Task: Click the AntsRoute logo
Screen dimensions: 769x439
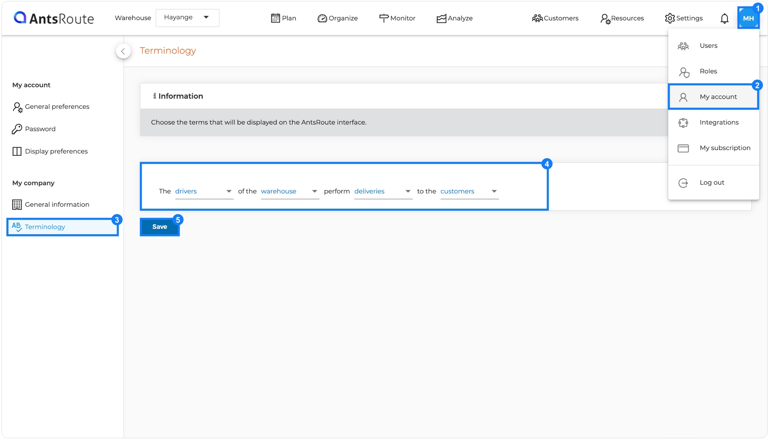Action: pos(54,18)
